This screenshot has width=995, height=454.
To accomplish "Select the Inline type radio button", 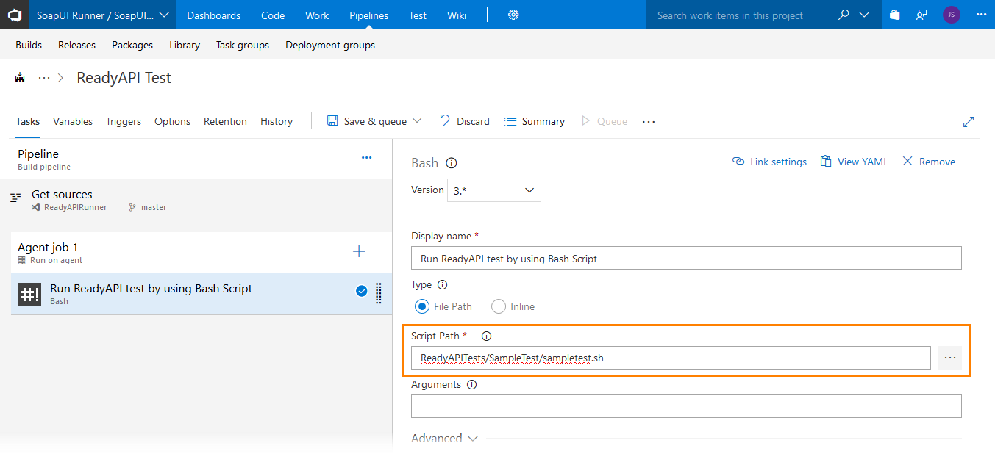I will click(498, 306).
